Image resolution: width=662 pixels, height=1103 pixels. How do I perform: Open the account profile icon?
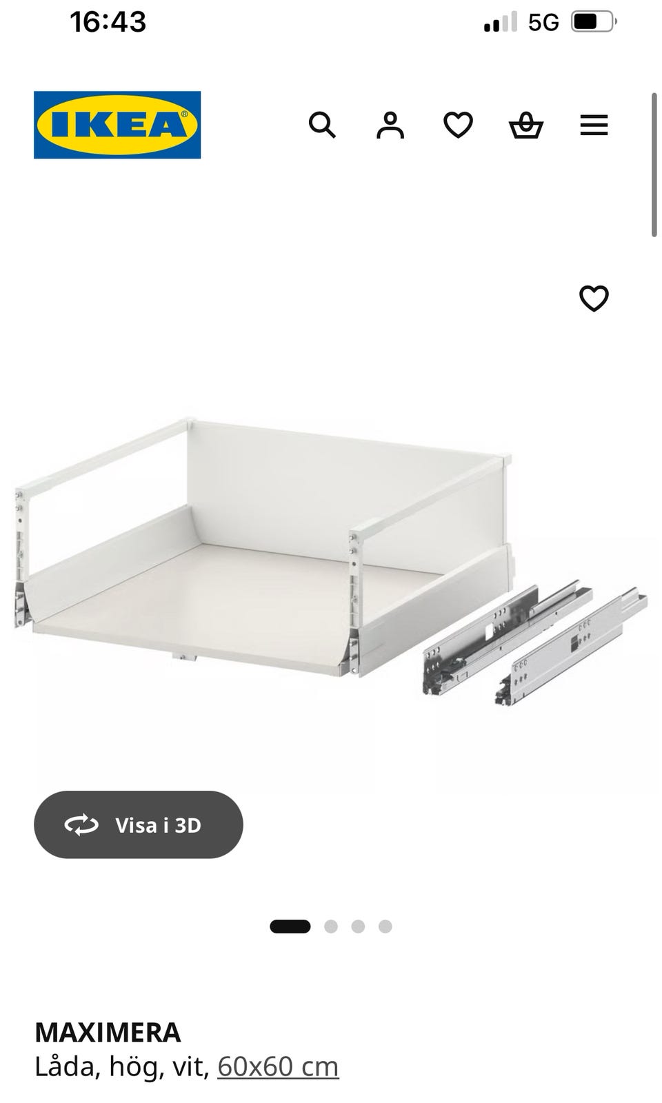tap(390, 125)
